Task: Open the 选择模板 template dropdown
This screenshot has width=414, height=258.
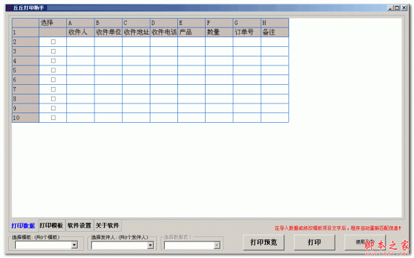Action: [x=75, y=245]
